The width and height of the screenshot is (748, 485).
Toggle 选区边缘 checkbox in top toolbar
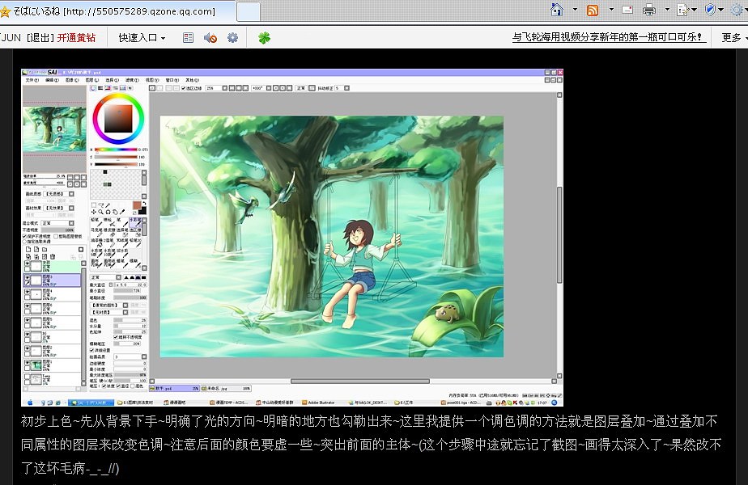[x=184, y=88]
